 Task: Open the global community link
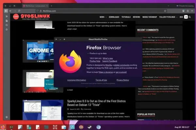(122, 65)
